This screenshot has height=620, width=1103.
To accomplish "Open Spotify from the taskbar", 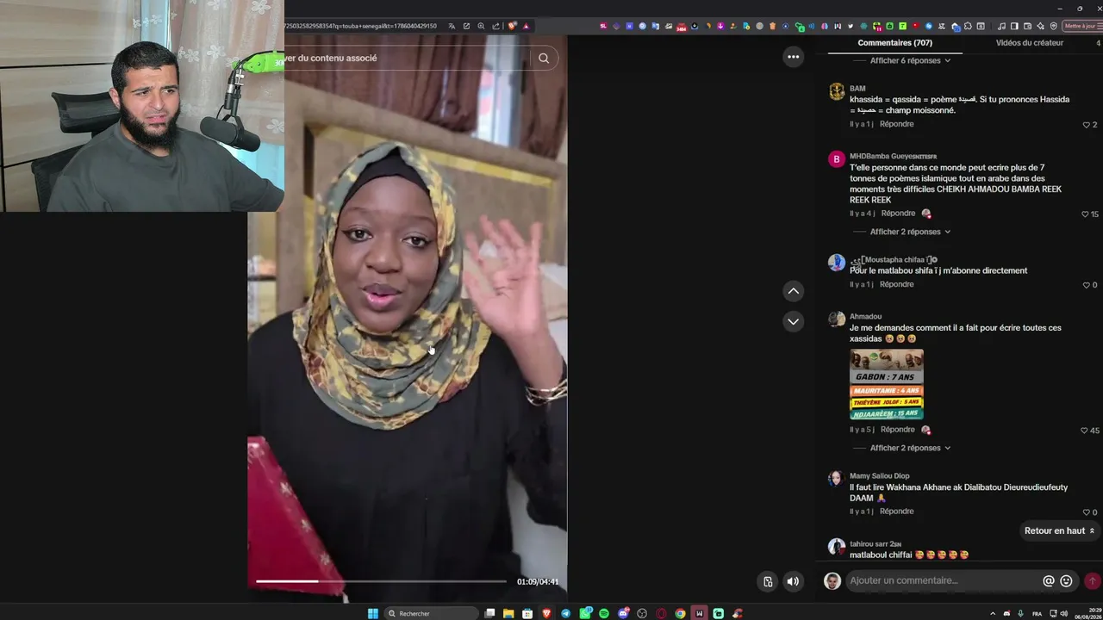I will [x=604, y=613].
